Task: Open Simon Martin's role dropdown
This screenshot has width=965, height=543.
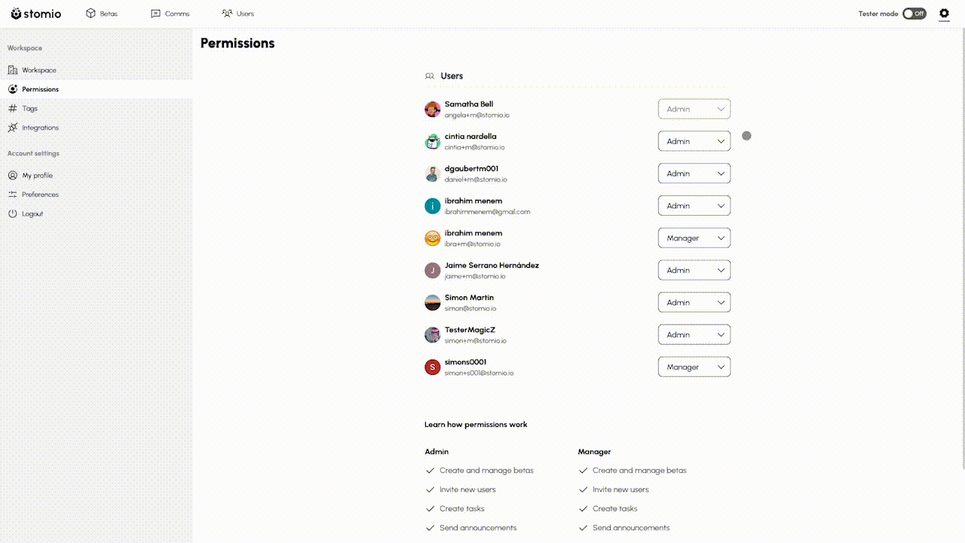Action: [x=694, y=302]
